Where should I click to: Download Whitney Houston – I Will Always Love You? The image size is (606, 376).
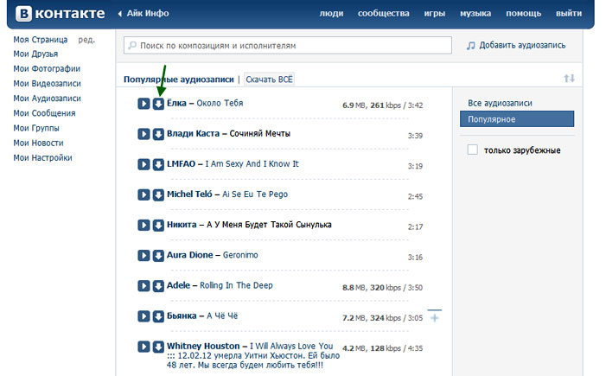[158, 347]
